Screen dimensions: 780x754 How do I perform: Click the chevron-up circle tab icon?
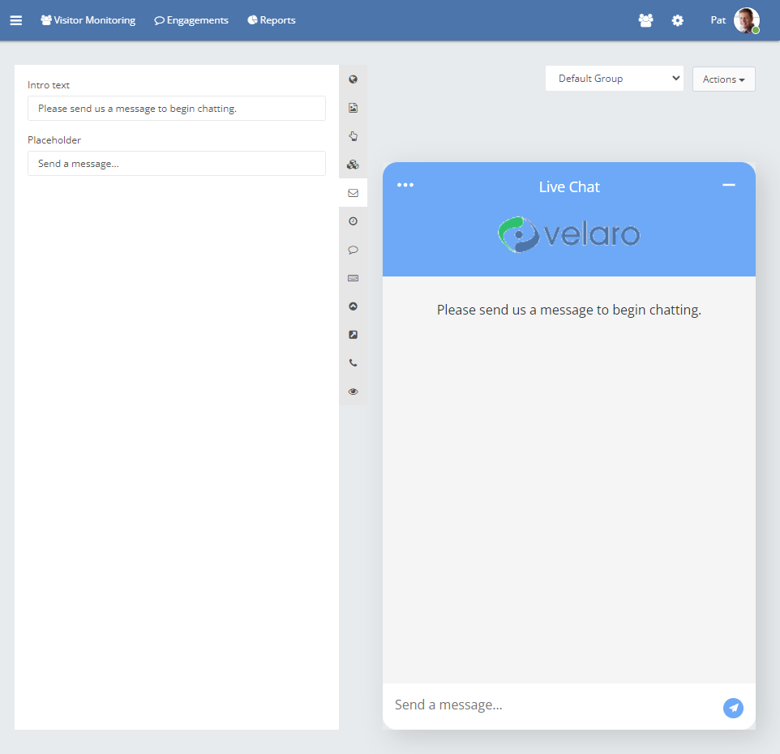353,306
